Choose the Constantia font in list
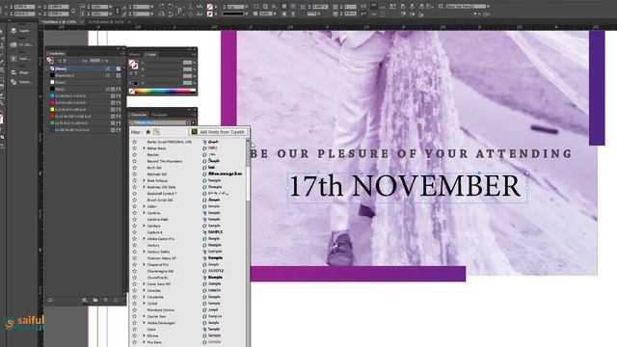Viewport: 617px width, 347px height. pyautogui.click(x=155, y=297)
